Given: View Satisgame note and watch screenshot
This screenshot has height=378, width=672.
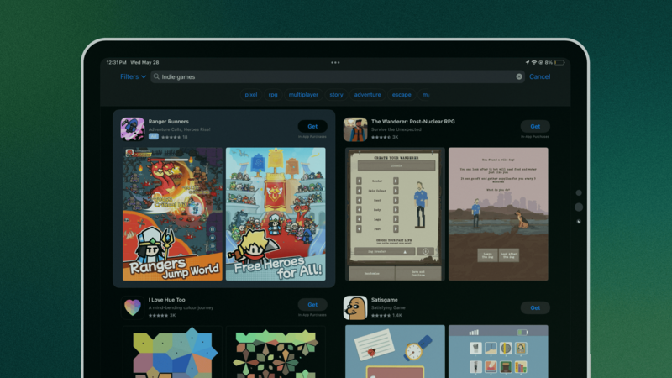Looking at the screenshot, I should pyautogui.click(x=395, y=351).
